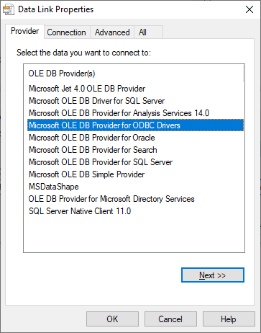This screenshot has height=333, width=261.
Task: Switch to the Connection tab
Action: tap(66, 32)
